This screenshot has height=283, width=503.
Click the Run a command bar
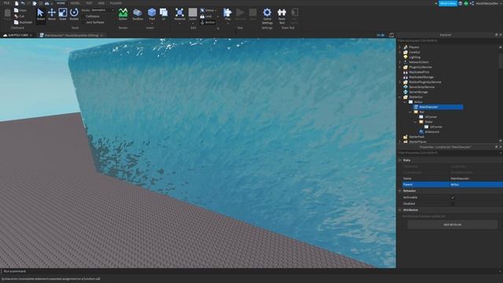pos(250,271)
